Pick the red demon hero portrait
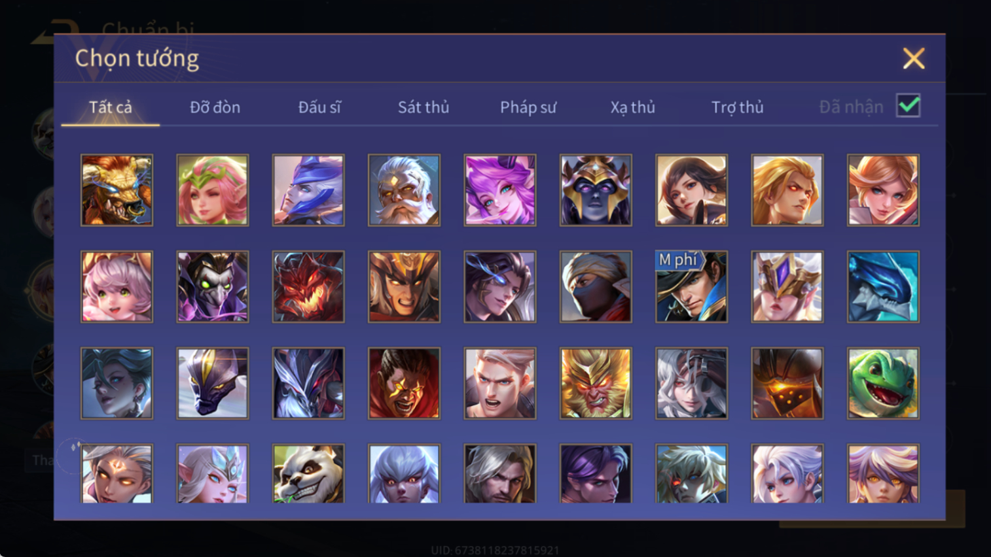This screenshot has width=991, height=557. pyautogui.click(x=308, y=287)
